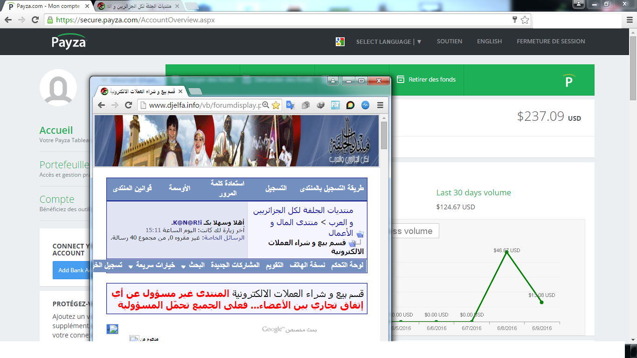Click the green padlock in Payza address bar
Image resolution: width=637 pixels, height=358 pixels.
50,20
